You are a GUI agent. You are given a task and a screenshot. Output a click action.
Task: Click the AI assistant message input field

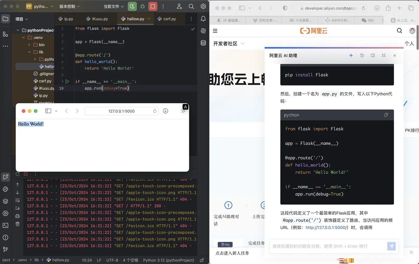coord(328,246)
